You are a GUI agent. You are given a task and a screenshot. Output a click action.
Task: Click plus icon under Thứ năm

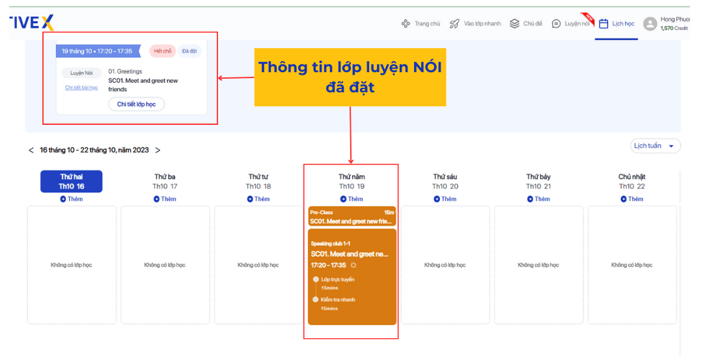[344, 199]
